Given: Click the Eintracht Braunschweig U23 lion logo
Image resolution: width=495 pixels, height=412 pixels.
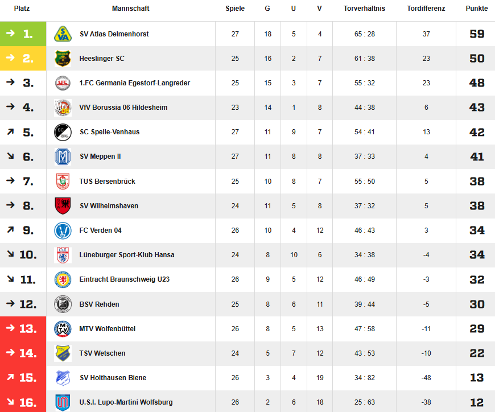Looking at the screenshot, I should click(x=63, y=279).
